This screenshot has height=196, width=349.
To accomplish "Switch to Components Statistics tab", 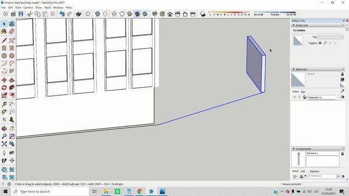I will pyautogui.click(x=314, y=171).
